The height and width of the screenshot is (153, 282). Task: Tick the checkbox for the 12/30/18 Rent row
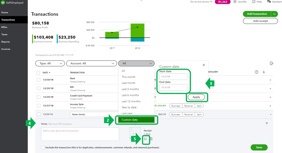tap(39, 80)
